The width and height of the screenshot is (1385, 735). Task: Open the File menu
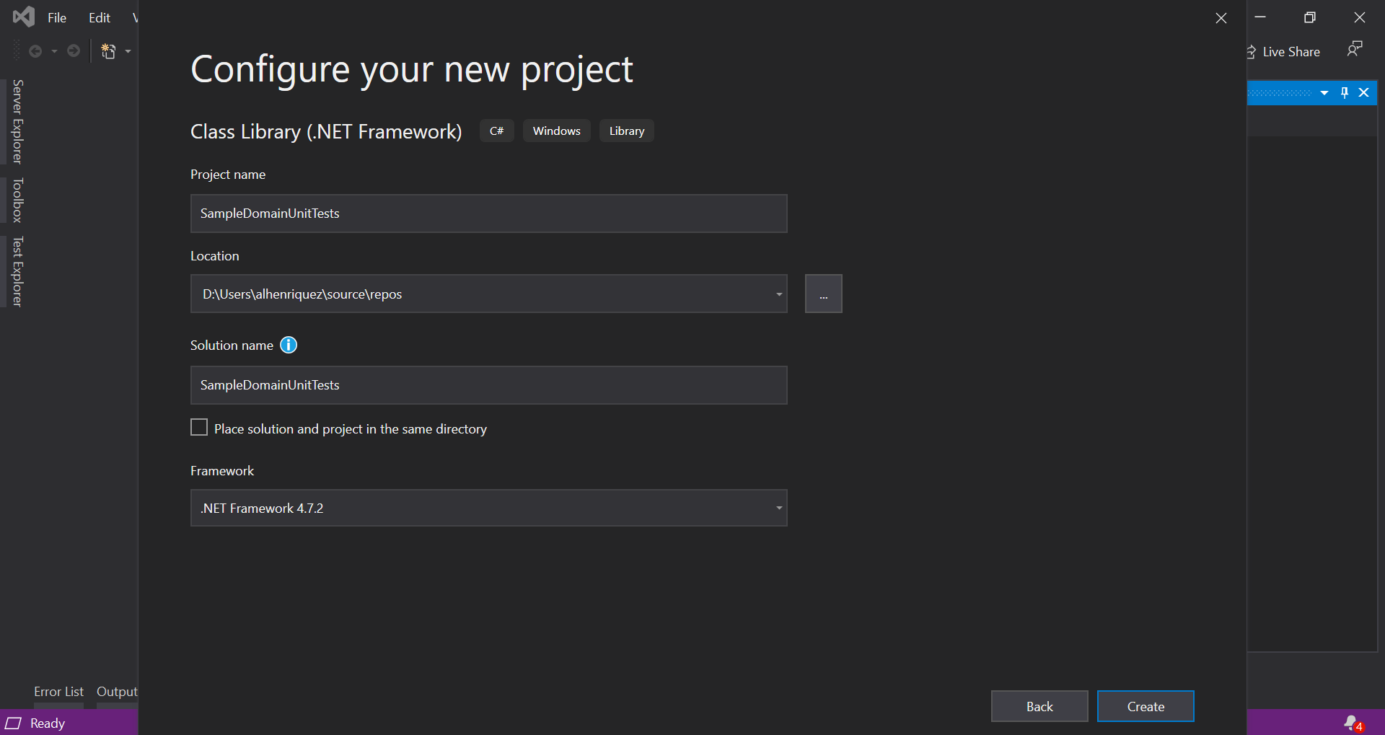coord(56,17)
